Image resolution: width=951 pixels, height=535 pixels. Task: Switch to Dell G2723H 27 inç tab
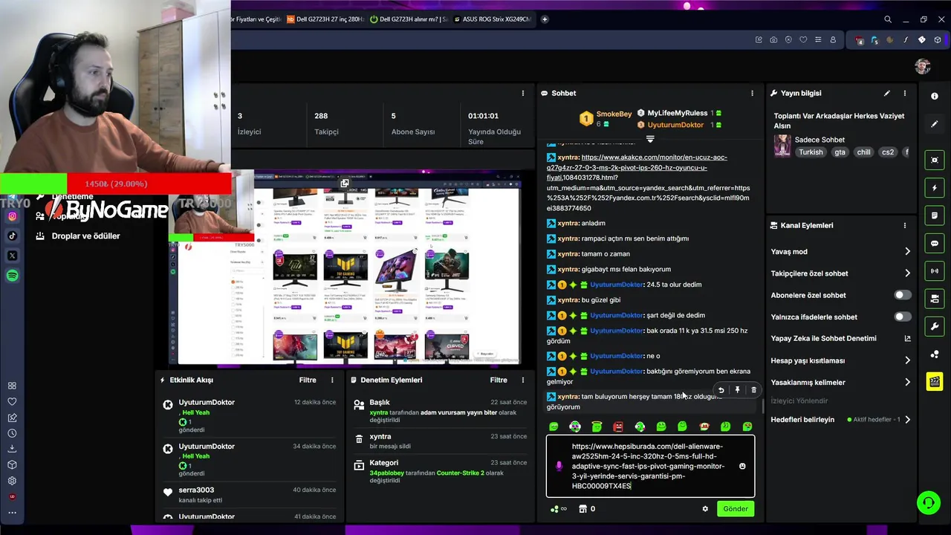tap(325, 19)
